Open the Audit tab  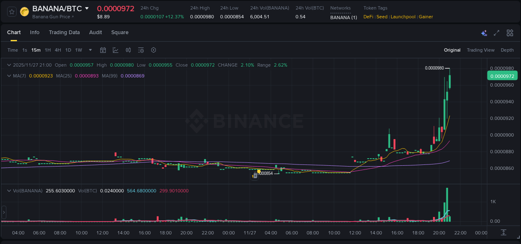pyautogui.click(x=95, y=32)
